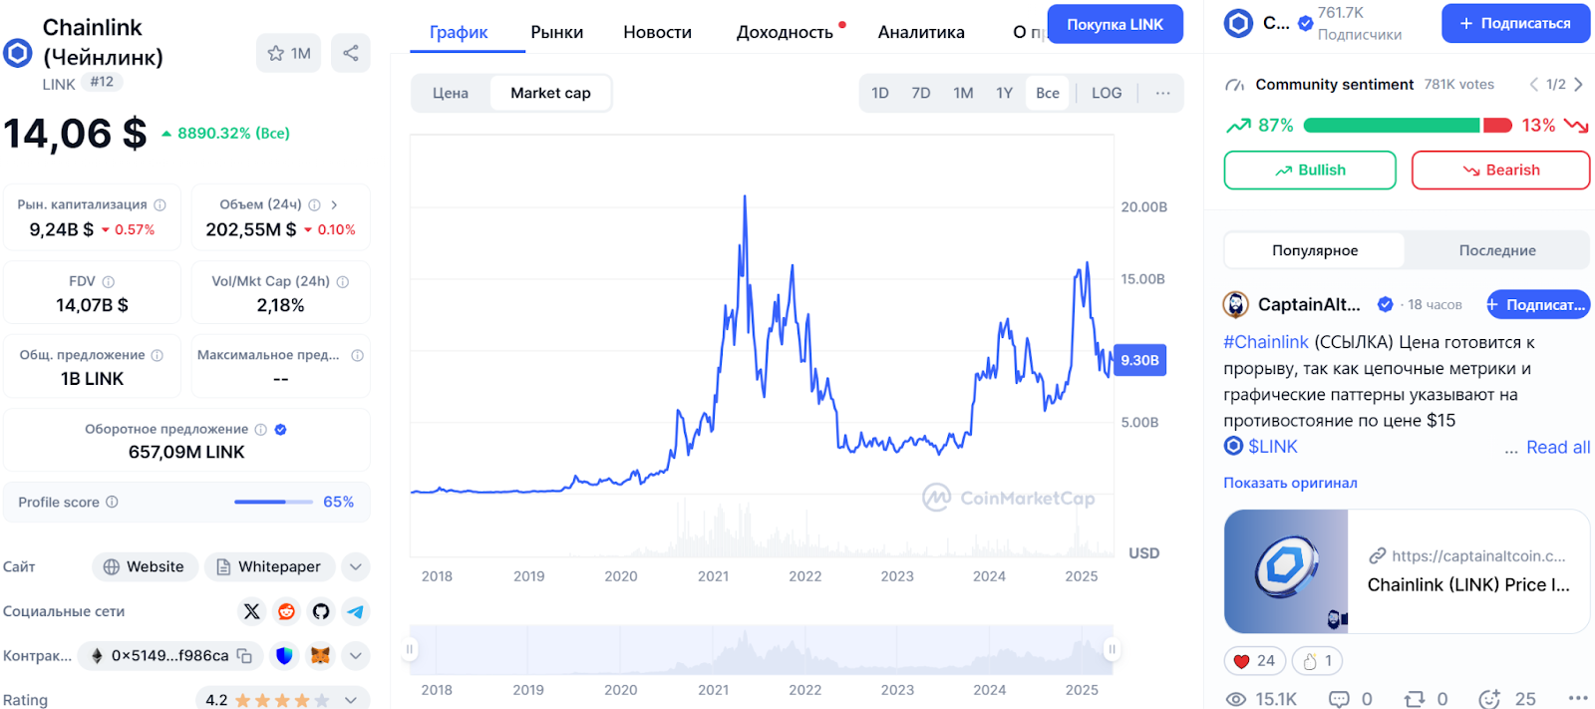Vote Bullish on community sentiment
The height and width of the screenshot is (709, 1595).
(1310, 171)
